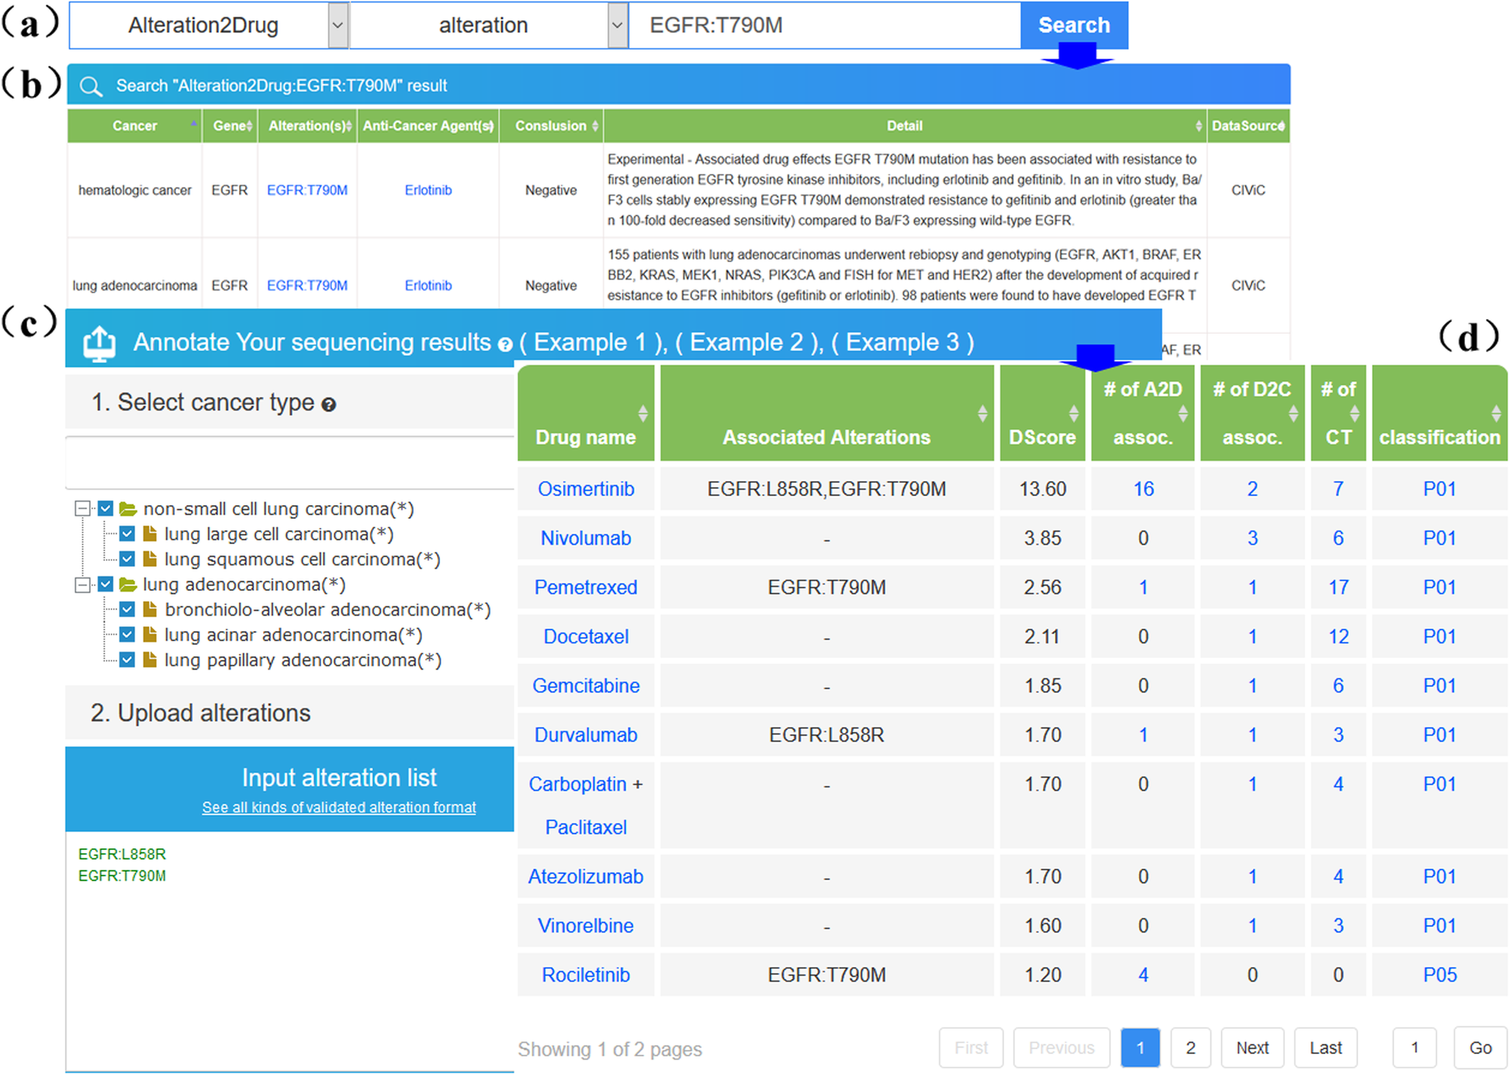Jump to Last page
The image size is (1510, 1075).
point(1325,1048)
